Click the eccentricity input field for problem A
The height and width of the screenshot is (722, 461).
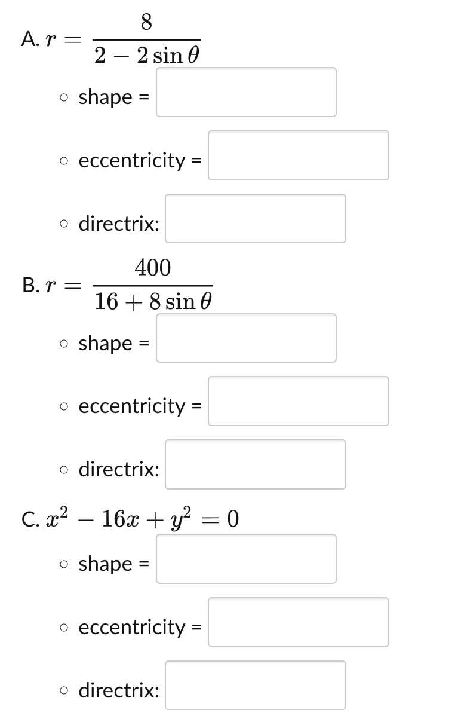[299, 155]
